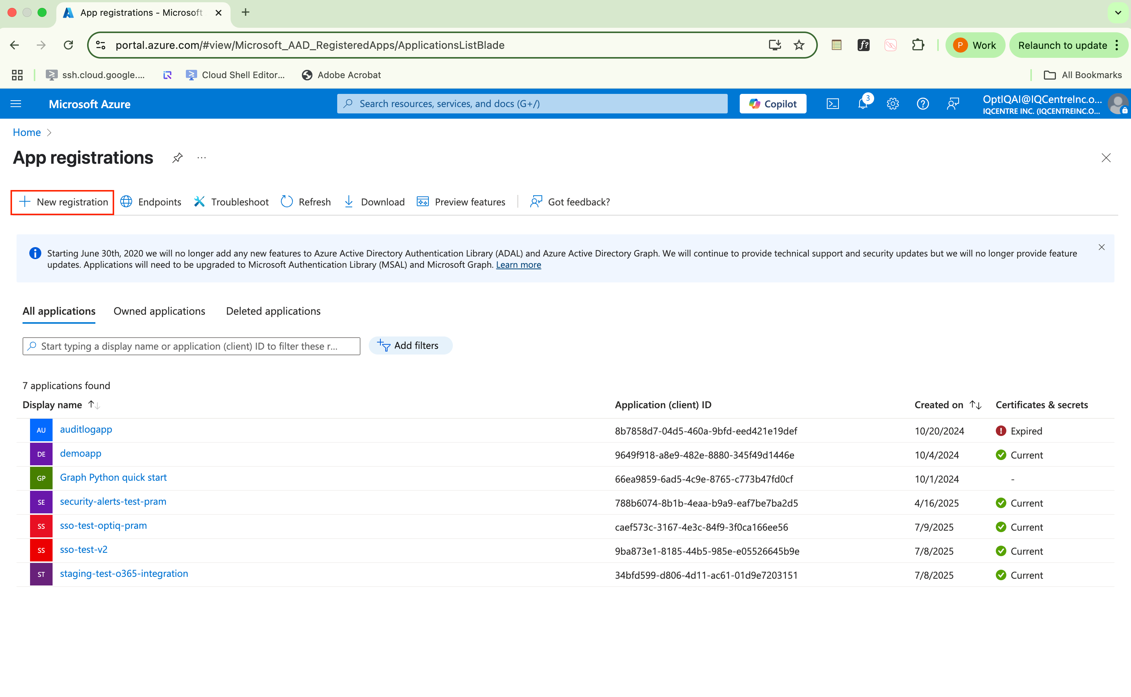Open Preview features
Viewport: 1131px width, 697px height.
(461, 202)
